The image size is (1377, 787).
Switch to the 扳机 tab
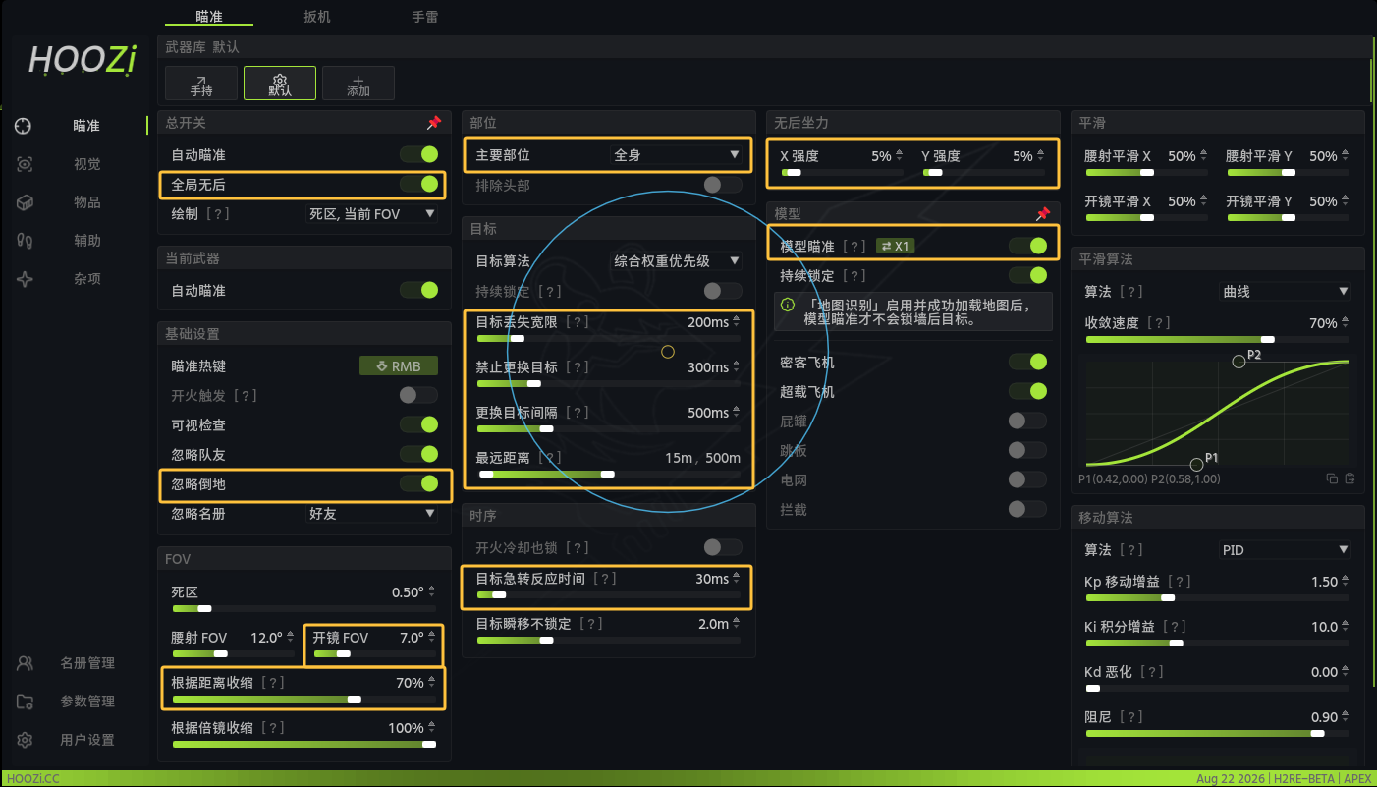click(317, 17)
